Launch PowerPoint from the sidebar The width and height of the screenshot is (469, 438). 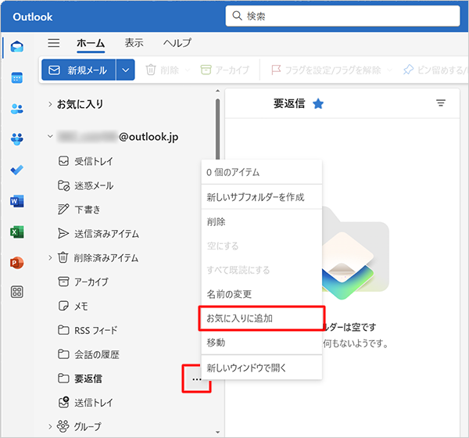click(x=17, y=263)
